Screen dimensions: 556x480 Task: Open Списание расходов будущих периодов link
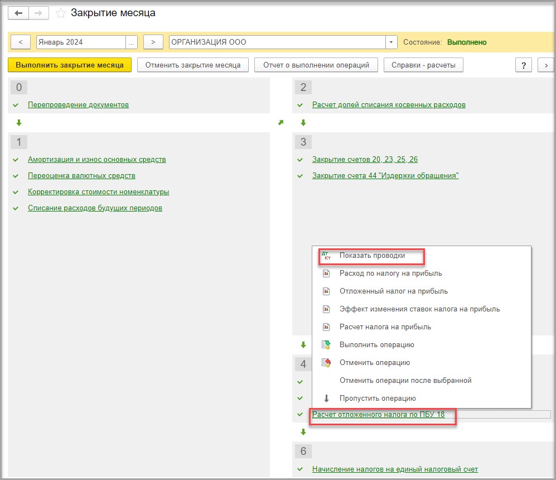(x=95, y=208)
